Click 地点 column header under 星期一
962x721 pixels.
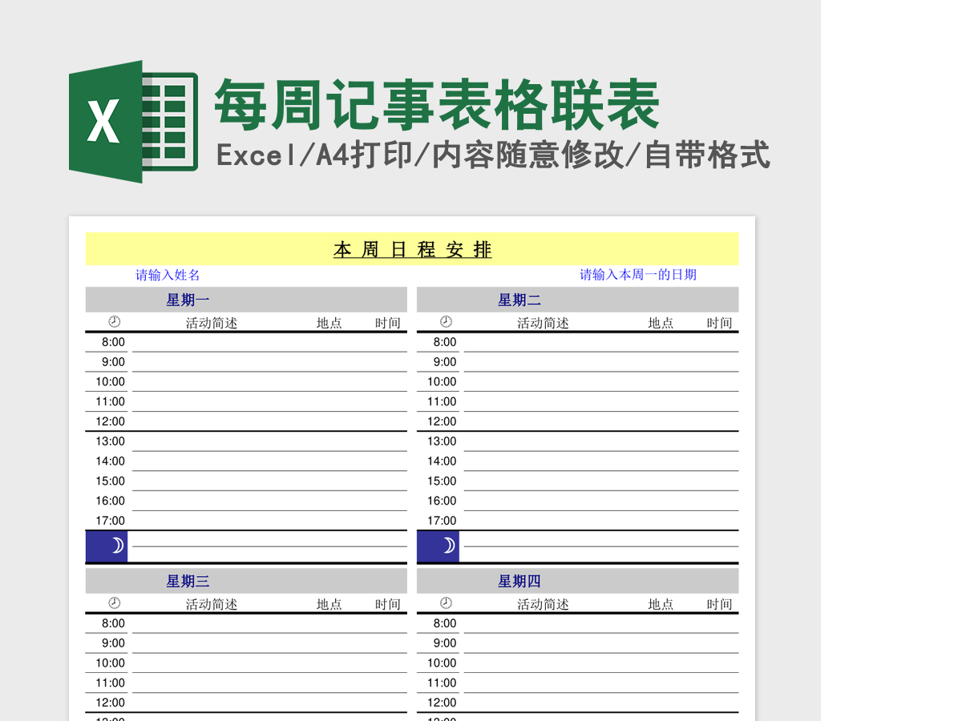(x=329, y=323)
